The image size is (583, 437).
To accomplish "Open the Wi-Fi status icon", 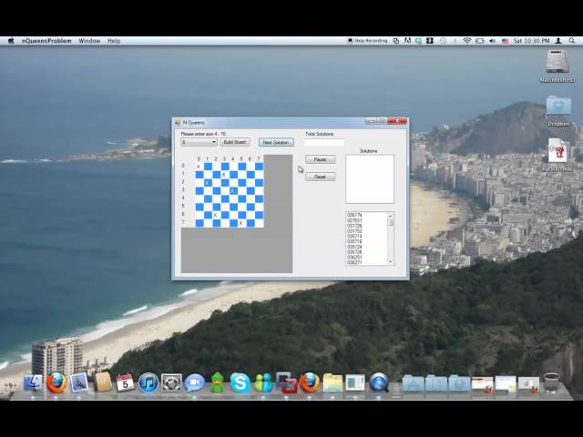I will [x=466, y=41].
